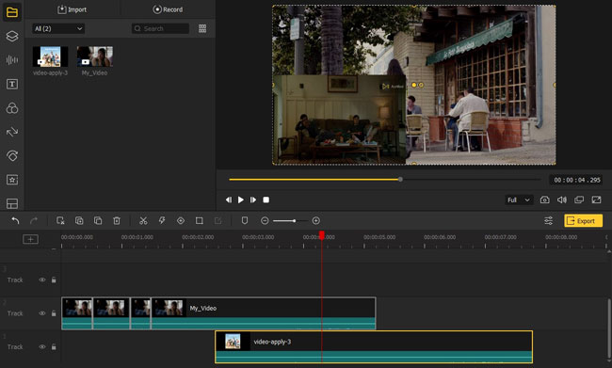
Task: Click the preview progress slider handle
Action: [x=400, y=179]
